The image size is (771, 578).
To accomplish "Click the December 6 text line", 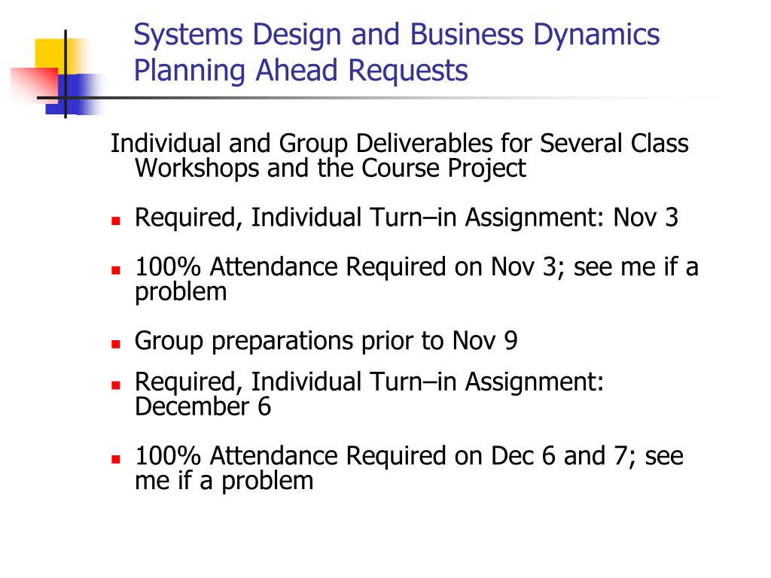I will (x=203, y=407).
